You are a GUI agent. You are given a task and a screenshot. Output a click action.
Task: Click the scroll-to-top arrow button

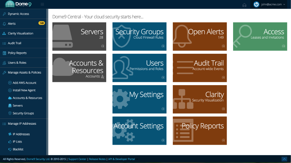tap(284, 159)
